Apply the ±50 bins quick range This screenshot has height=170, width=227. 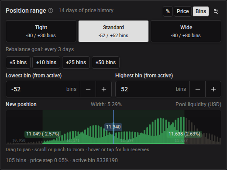pyautogui.click(x=106, y=62)
